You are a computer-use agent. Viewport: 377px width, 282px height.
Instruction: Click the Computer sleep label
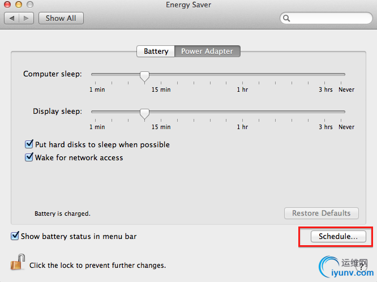[x=53, y=74]
